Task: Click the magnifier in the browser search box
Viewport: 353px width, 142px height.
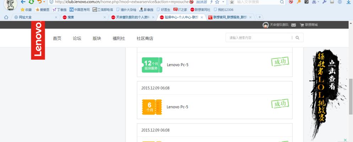Action: pos(282,2)
